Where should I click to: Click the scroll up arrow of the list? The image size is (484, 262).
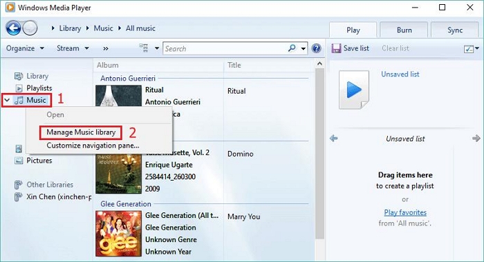tap(319, 63)
